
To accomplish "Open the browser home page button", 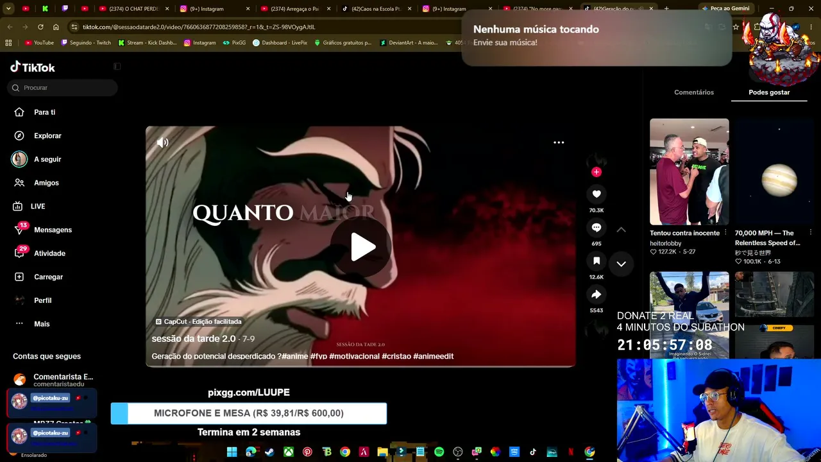I will coord(56,27).
